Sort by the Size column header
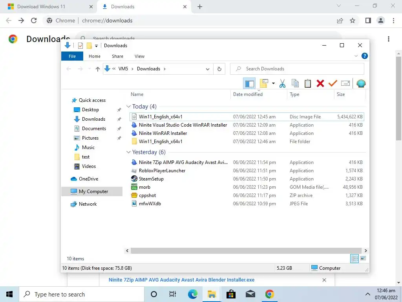The height and width of the screenshot is (302, 402). tap(350, 94)
